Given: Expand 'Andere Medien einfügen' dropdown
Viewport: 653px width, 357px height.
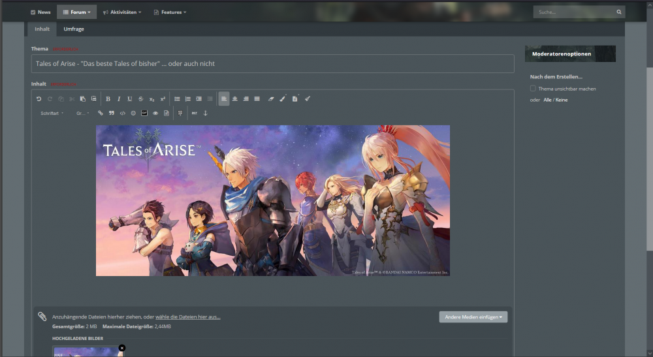Looking at the screenshot, I should coord(473,317).
